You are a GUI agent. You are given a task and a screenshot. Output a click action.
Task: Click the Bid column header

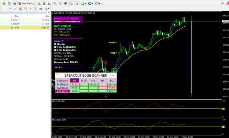[x=17, y=16]
